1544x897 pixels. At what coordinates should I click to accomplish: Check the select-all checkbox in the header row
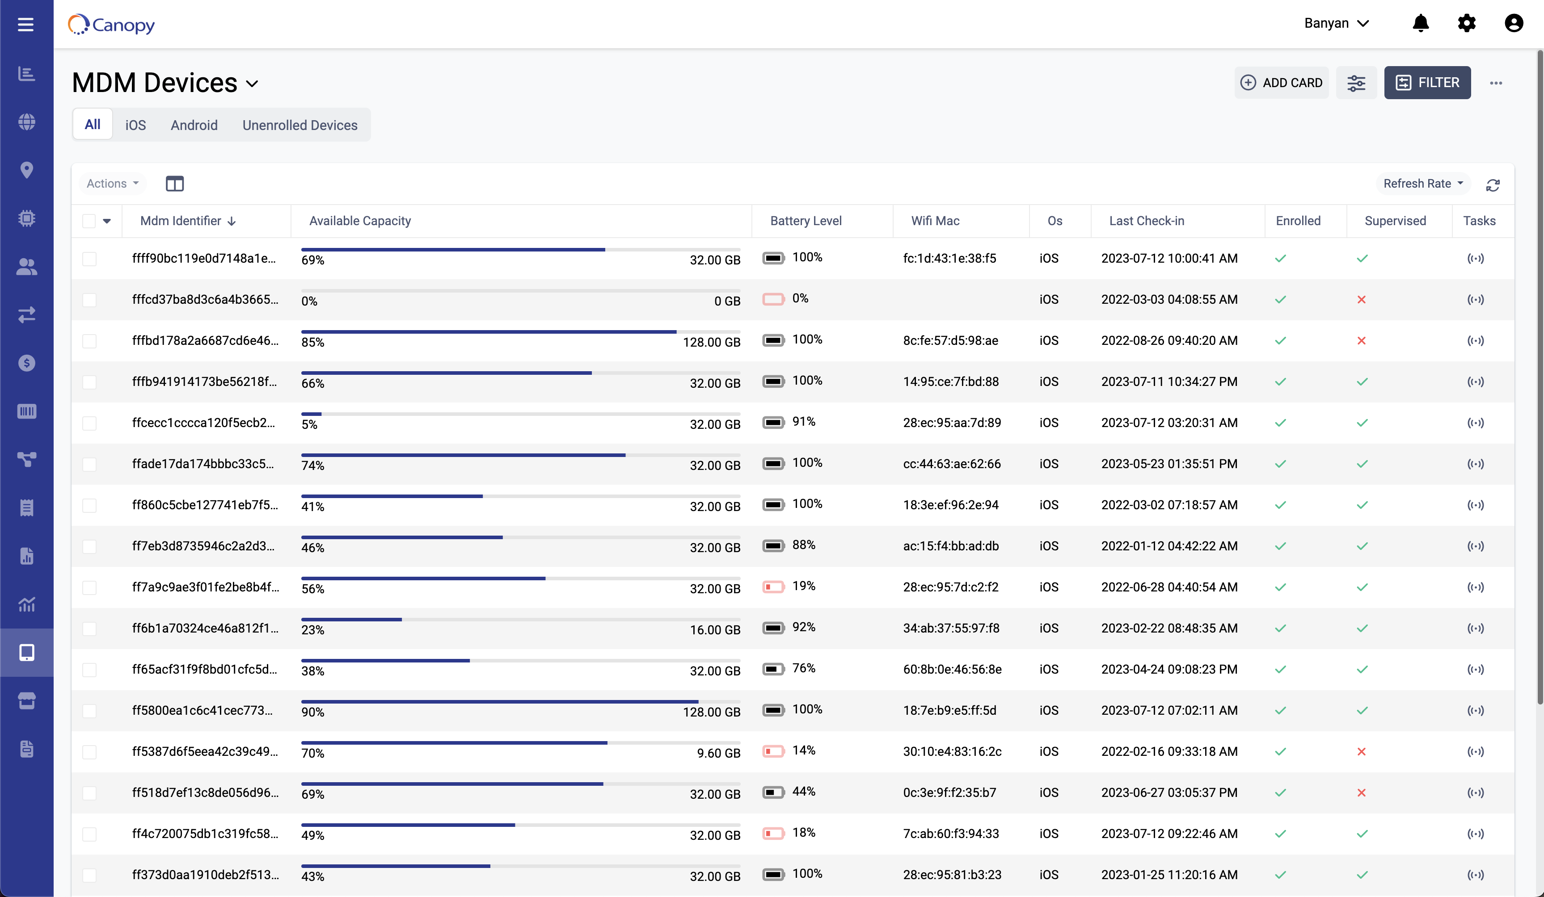[88, 220]
